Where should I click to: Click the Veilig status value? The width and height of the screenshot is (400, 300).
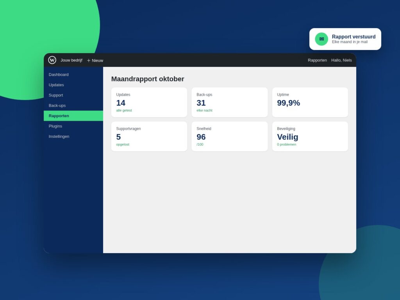pyautogui.click(x=287, y=137)
